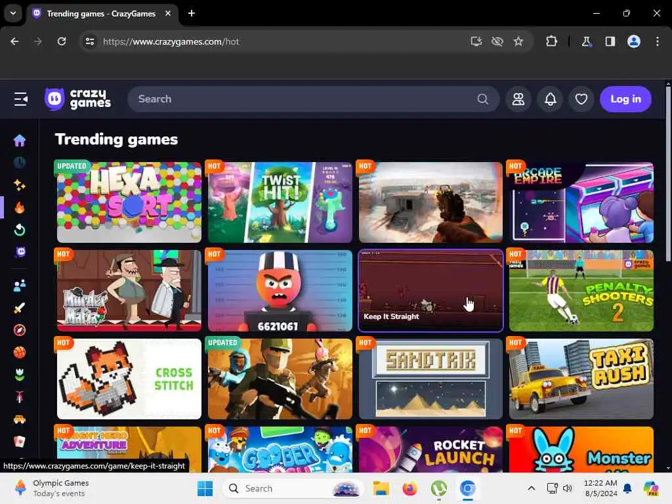Open the Keep It Straight game card
Viewport: 672px width, 504px height.
click(x=430, y=291)
